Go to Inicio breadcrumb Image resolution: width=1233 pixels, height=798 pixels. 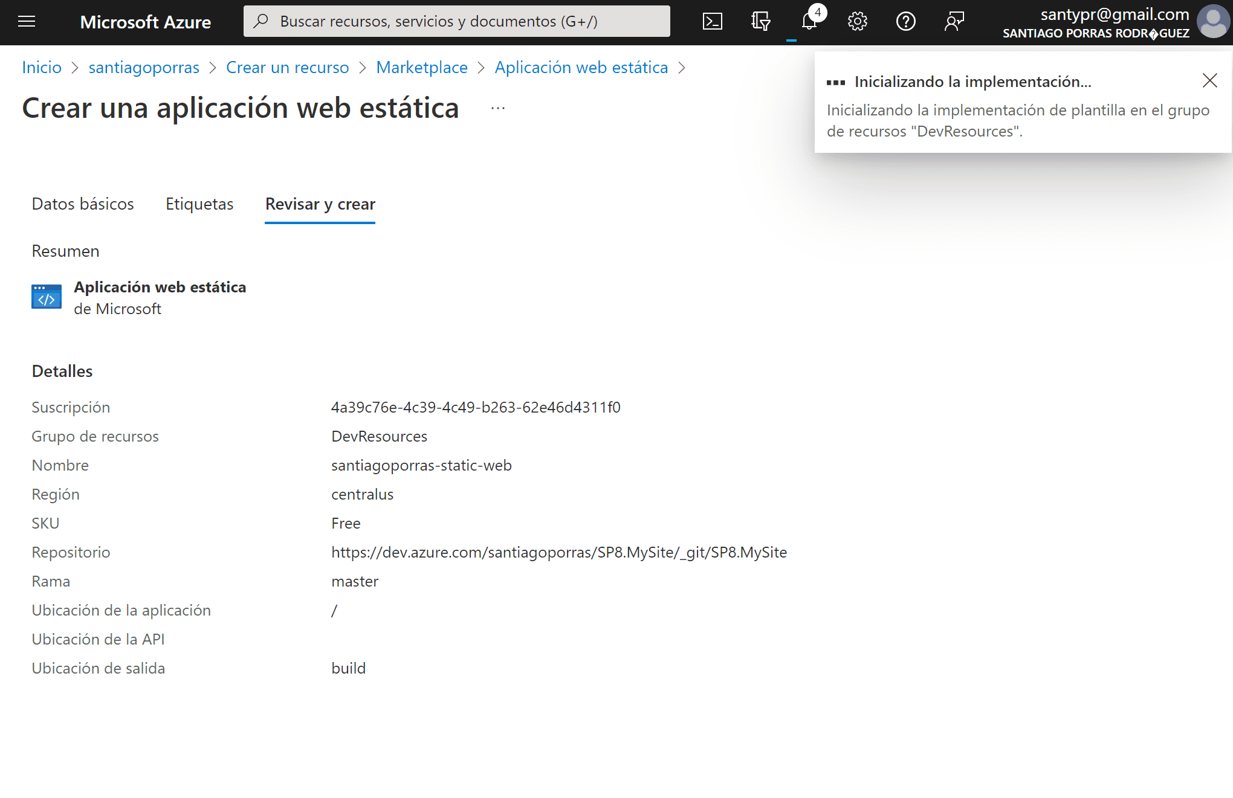click(x=42, y=68)
